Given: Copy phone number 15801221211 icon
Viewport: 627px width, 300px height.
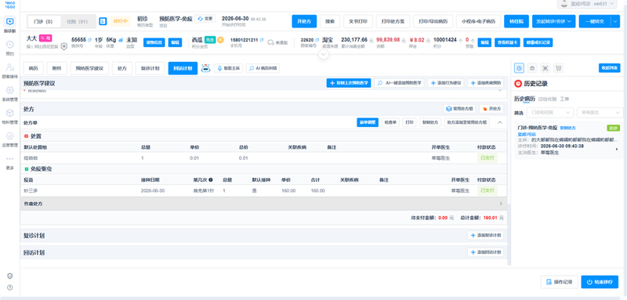Looking at the screenshot, I should 262,40.
